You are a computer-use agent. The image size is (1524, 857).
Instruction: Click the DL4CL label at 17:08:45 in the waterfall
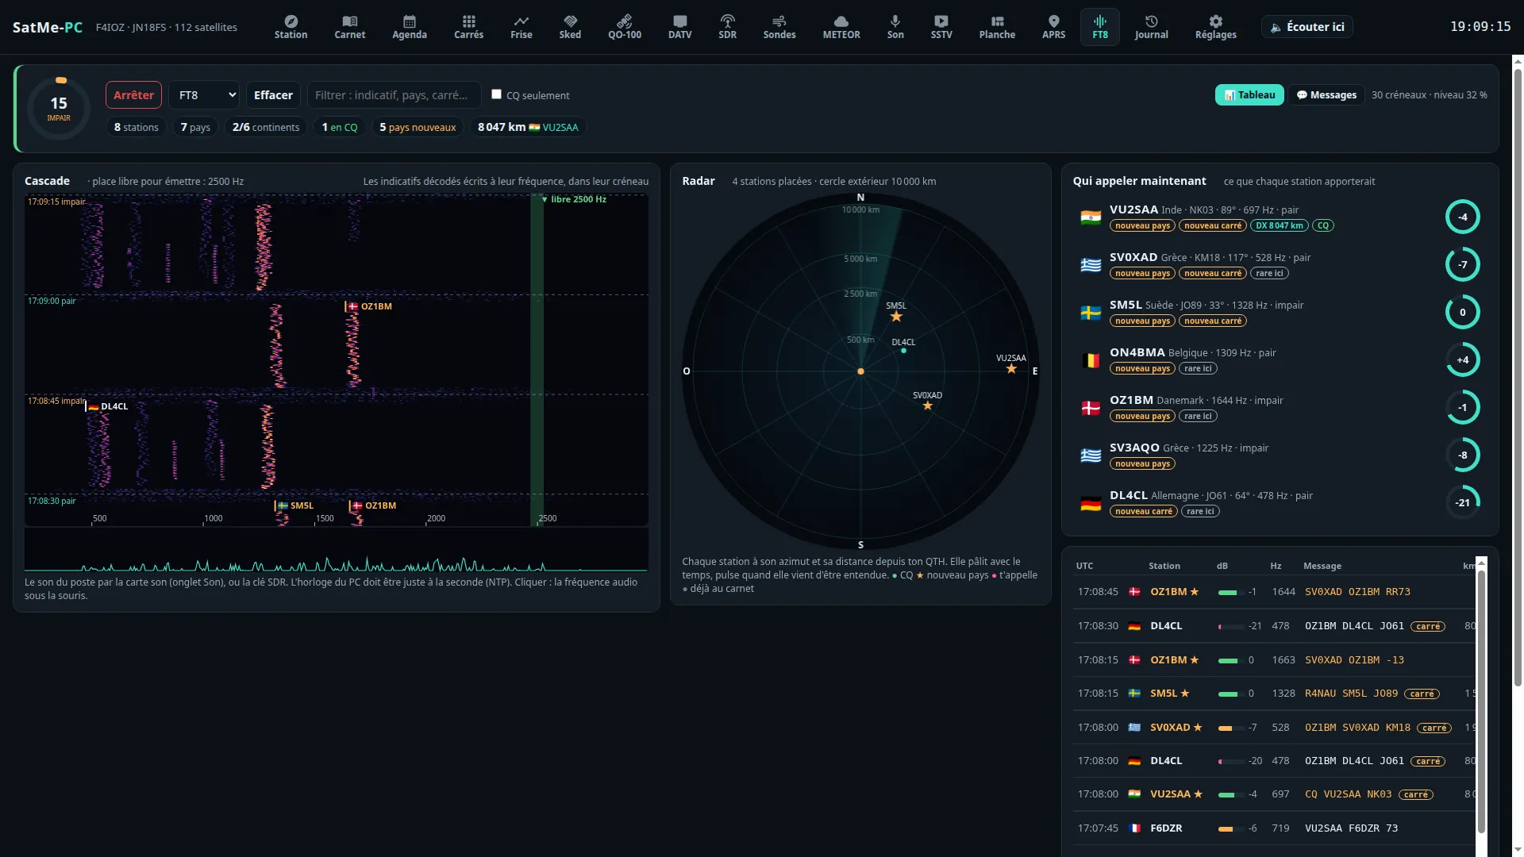107,406
